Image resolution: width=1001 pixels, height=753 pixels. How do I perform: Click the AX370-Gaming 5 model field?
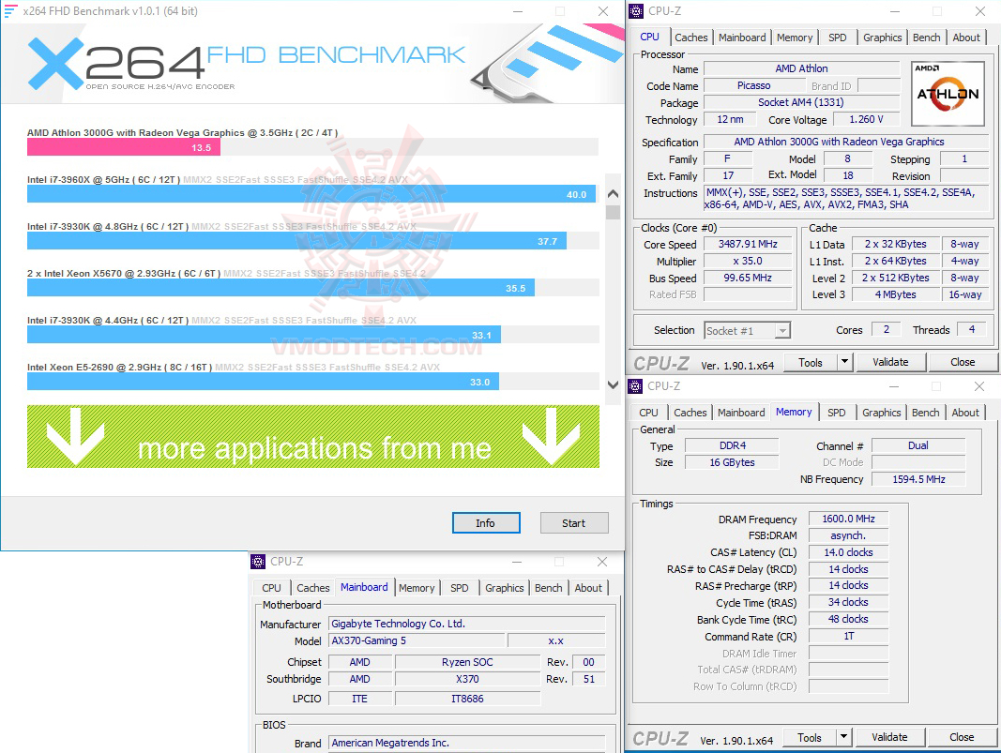point(417,640)
